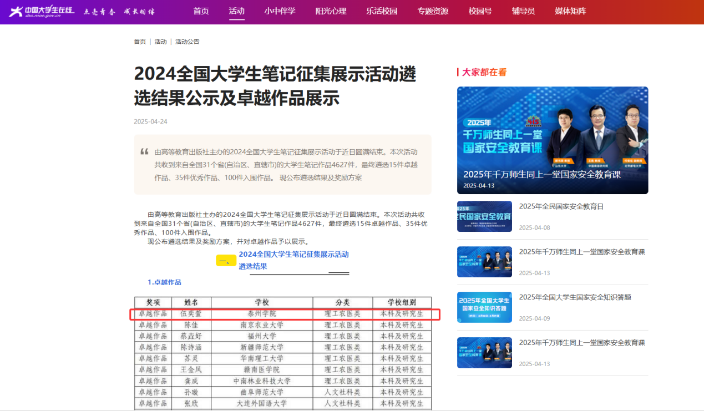This screenshot has height=411, width=704.
Task: Click the 全民国家安全教育日 thumbnail image
Action: tap(484, 216)
